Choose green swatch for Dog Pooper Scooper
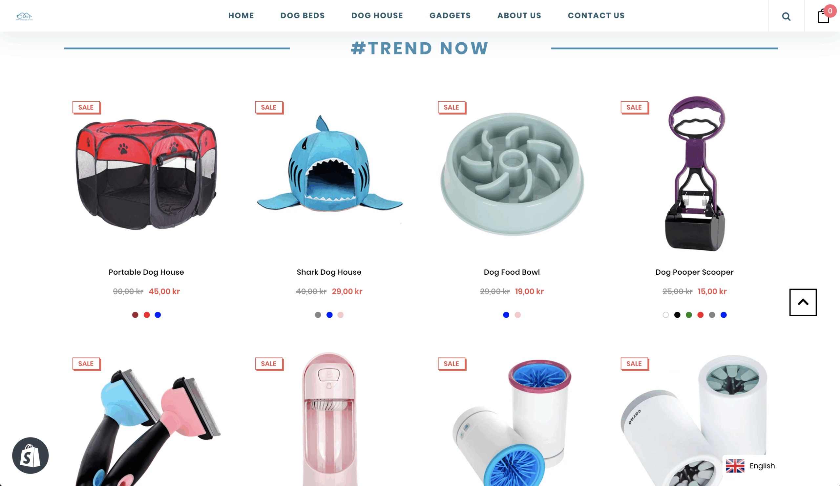840x486 pixels. (689, 315)
